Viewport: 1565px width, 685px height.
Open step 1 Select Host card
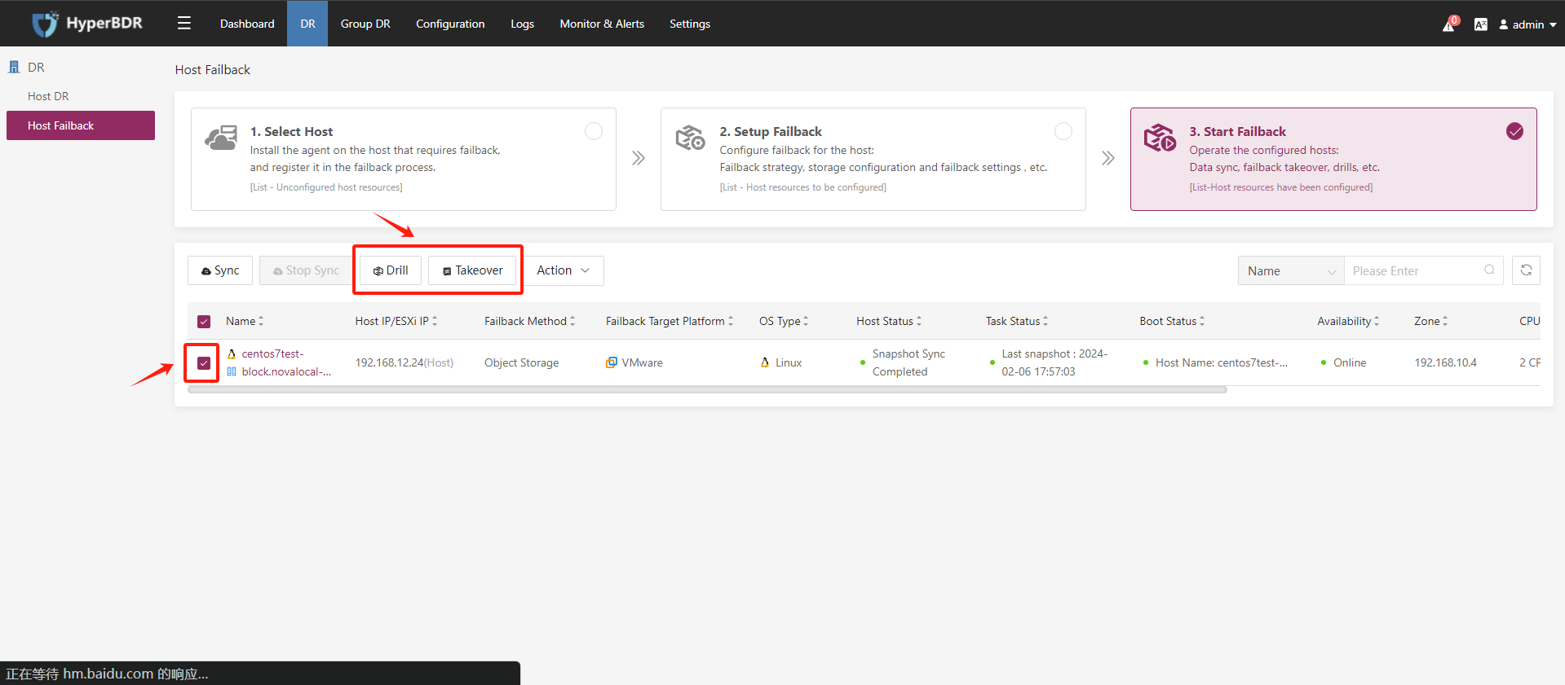pyautogui.click(x=404, y=159)
